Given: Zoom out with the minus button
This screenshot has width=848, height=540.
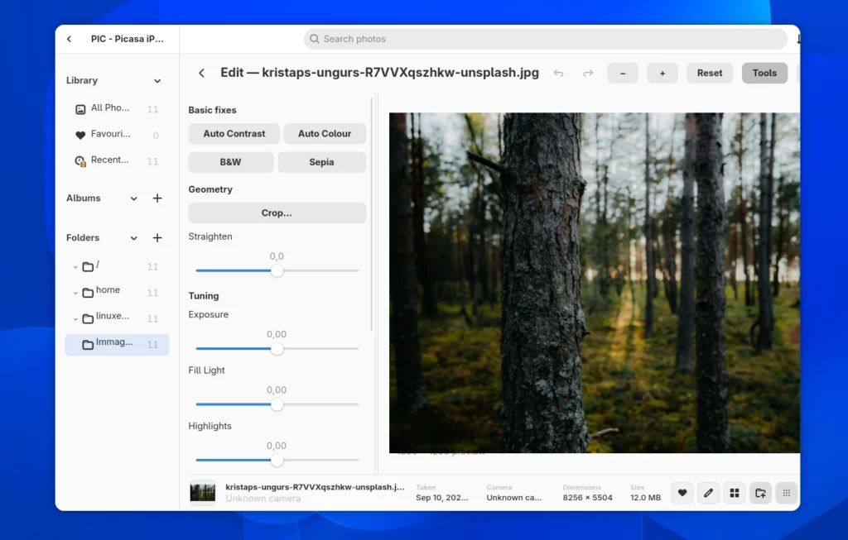Looking at the screenshot, I should [623, 73].
